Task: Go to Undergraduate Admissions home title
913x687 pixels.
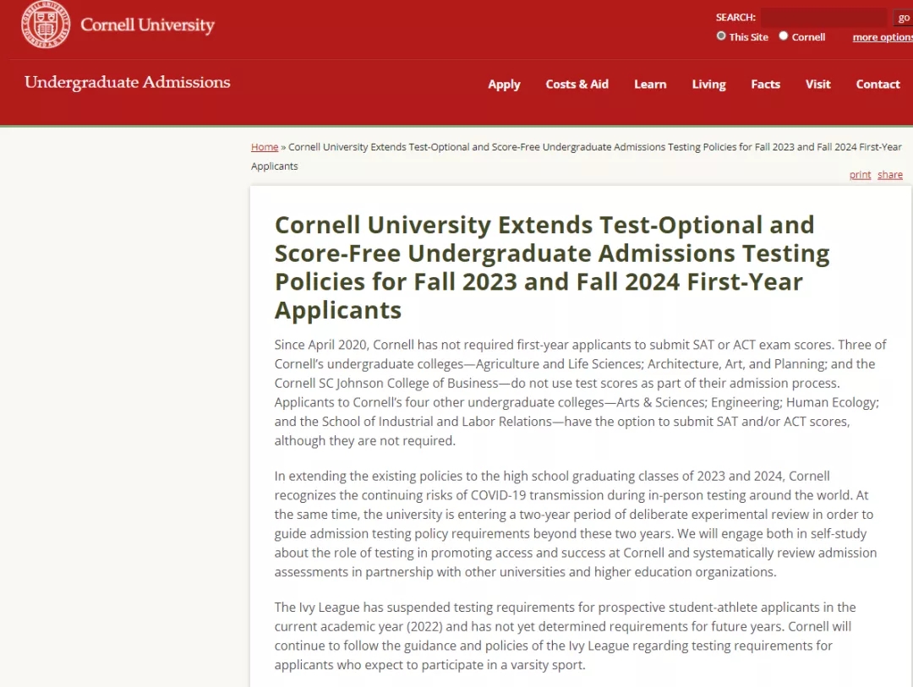Action: point(128,82)
